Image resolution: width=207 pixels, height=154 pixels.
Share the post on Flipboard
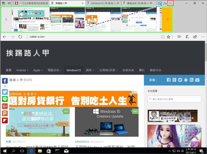[x=5, y=120]
